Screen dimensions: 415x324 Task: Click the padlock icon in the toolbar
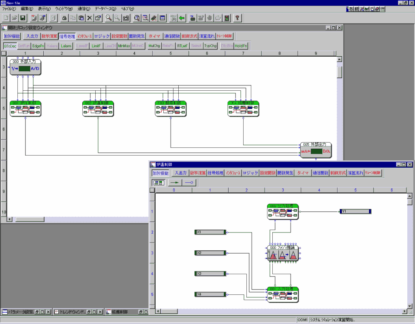(64, 18)
